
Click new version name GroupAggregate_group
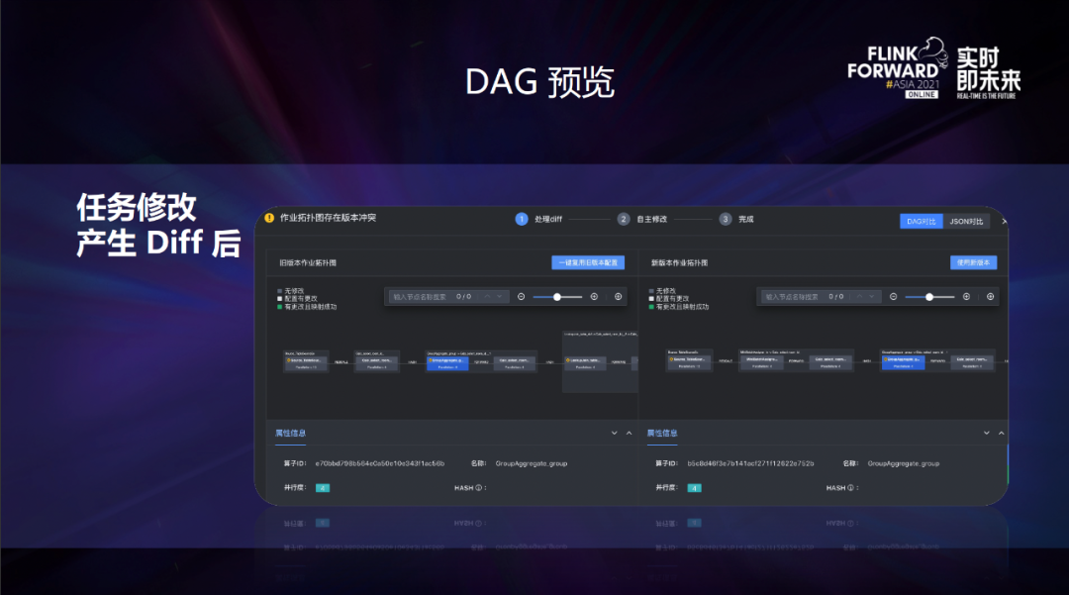(904, 463)
